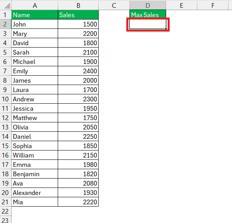Select the cell with Alexander
Viewport: 232px width, 223px height.
(35, 193)
